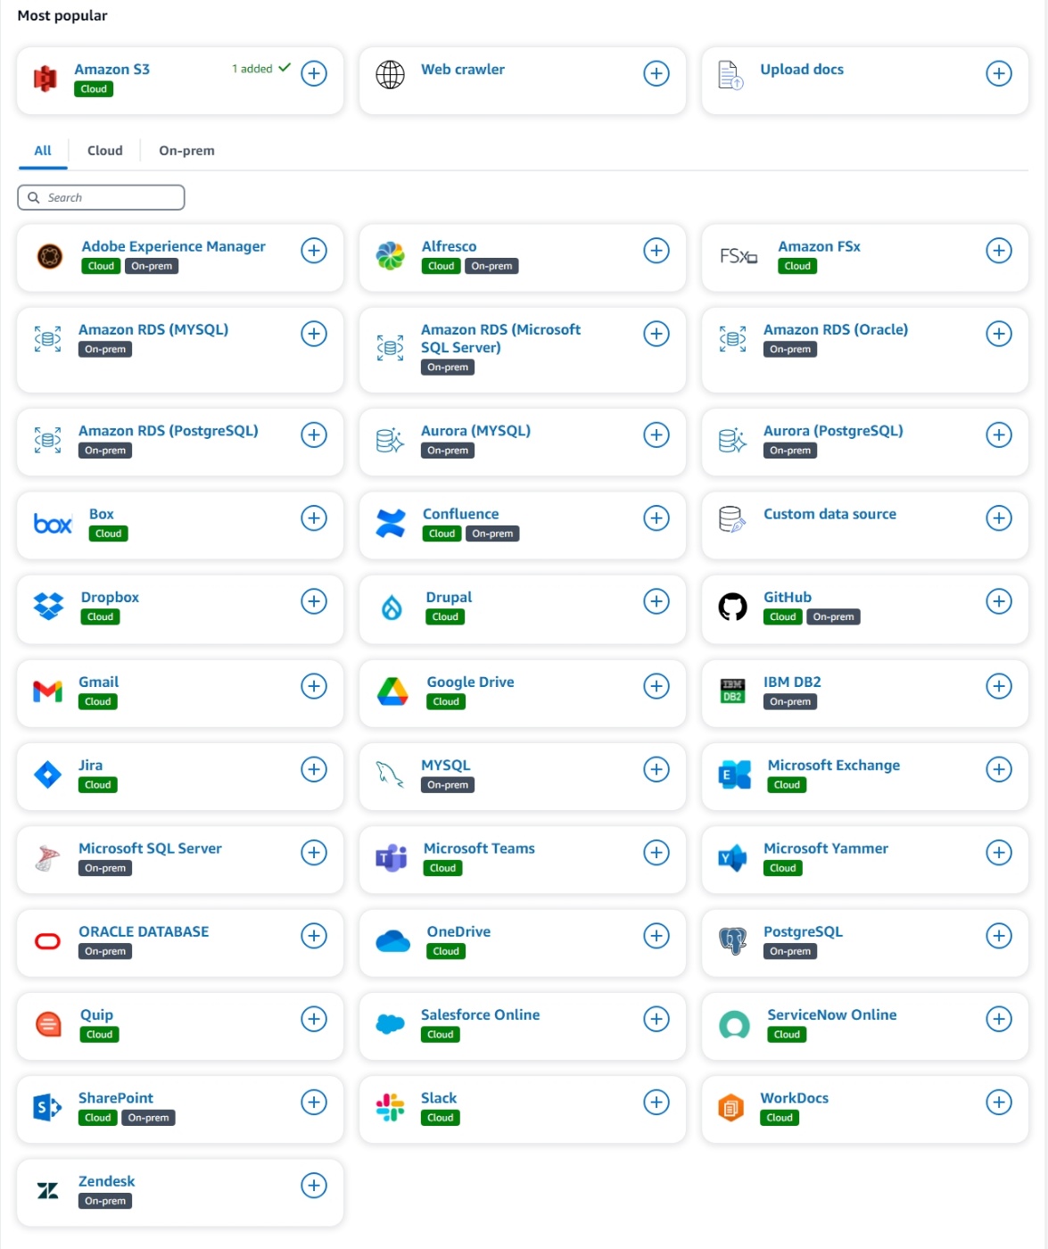Add the MYSQL data source
The height and width of the screenshot is (1249, 1048).
[656, 769]
